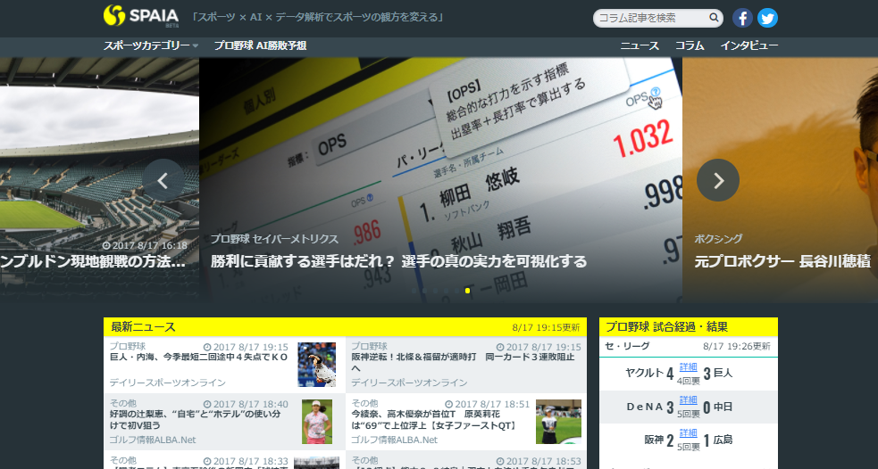Viewport: 878px width, 469px height.
Task: Select the first carousel indicator dot
Action: (414, 291)
